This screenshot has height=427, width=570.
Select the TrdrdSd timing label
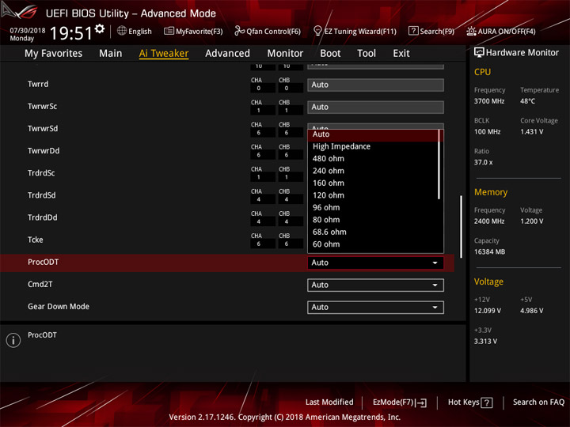click(x=42, y=195)
